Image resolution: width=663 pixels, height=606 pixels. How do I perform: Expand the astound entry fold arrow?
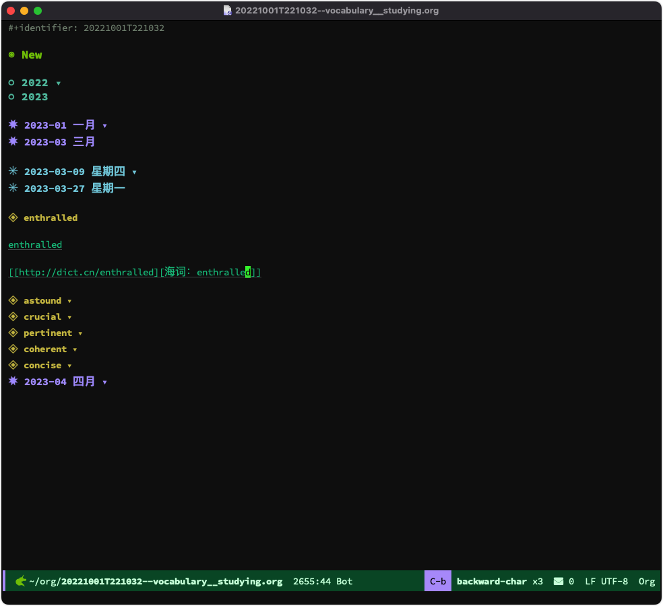pos(69,301)
